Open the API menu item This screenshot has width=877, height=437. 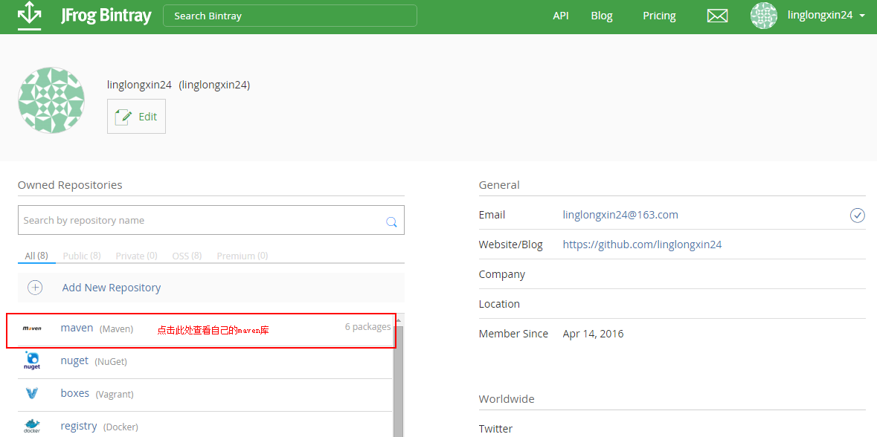561,16
